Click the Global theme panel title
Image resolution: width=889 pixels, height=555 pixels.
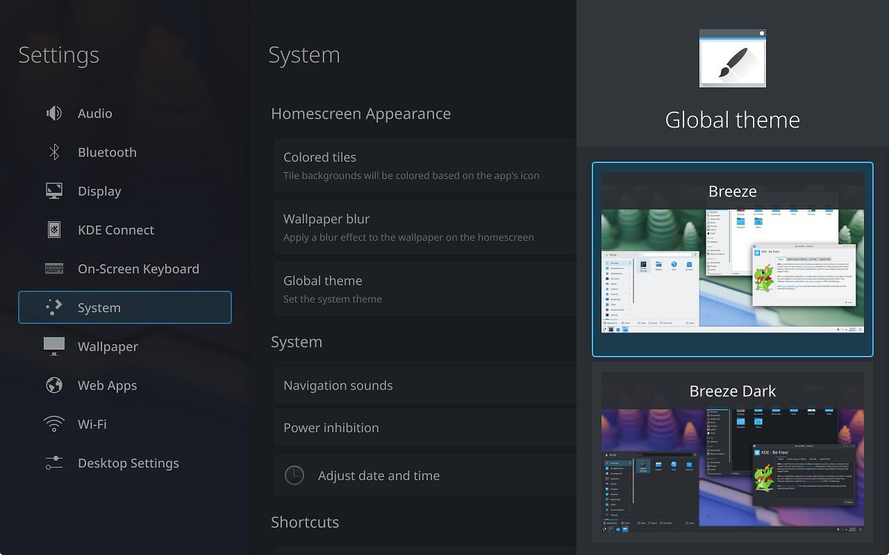point(733,119)
